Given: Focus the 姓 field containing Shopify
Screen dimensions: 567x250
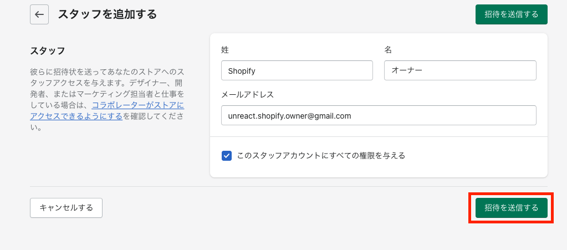Looking at the screenshot, I should coord(297,70).
